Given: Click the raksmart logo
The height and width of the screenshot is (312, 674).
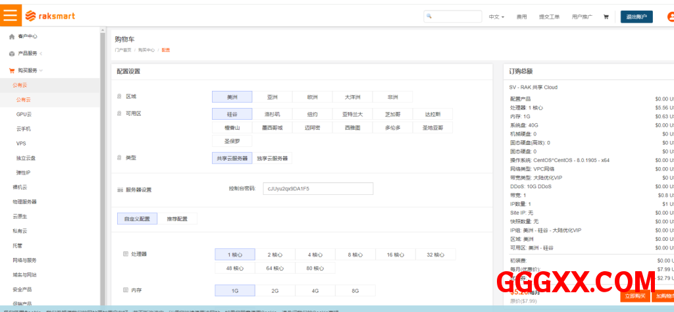Looking at the screenshot, I should [x=50, y=16].
